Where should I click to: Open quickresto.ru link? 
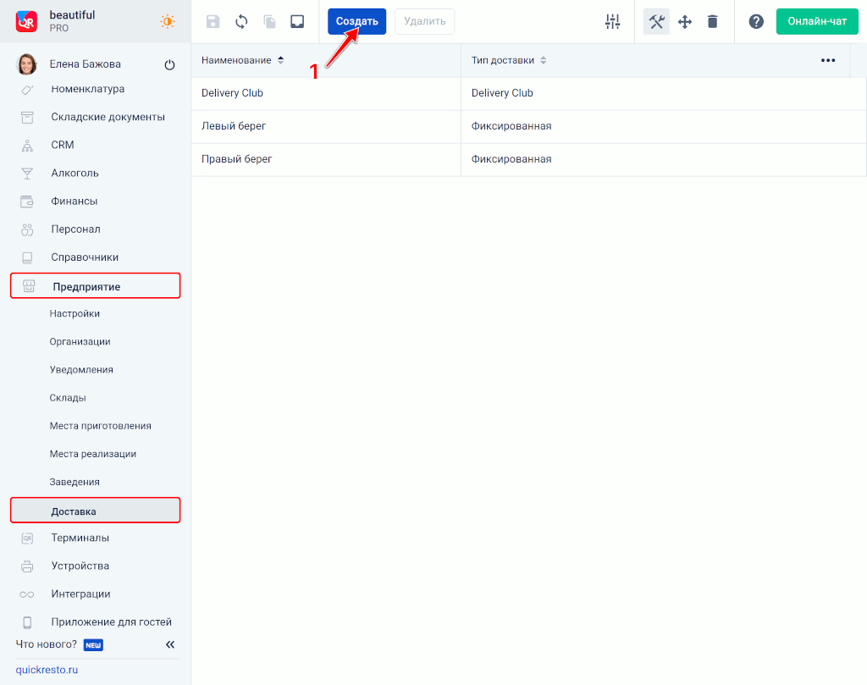47,670
